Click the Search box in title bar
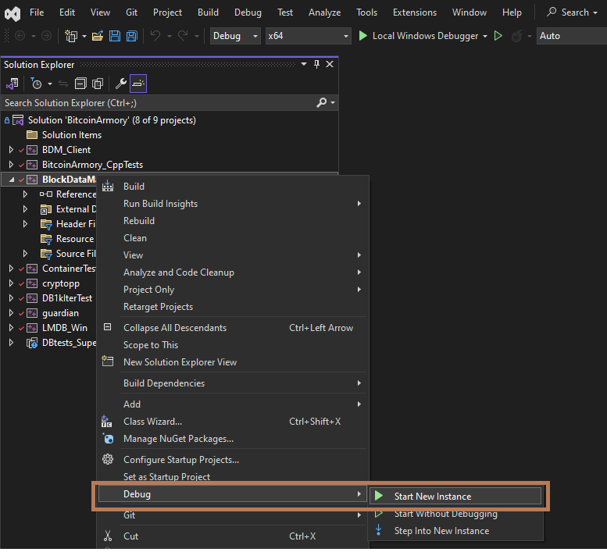 pyautogui.click(x=572, y=12)
